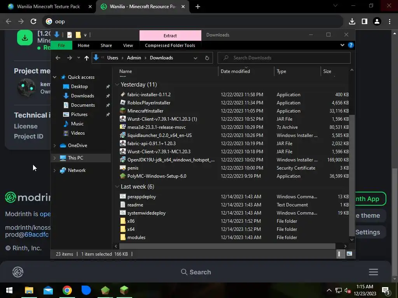Select the perappdeploy command script icon

[123, 196]
